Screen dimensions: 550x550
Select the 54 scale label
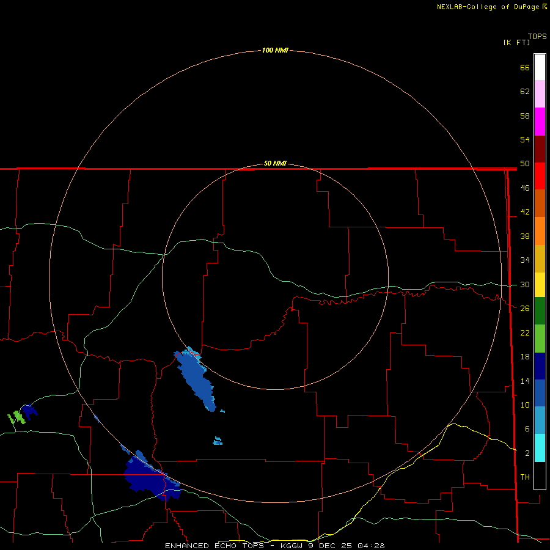click(x=525, y=139)
